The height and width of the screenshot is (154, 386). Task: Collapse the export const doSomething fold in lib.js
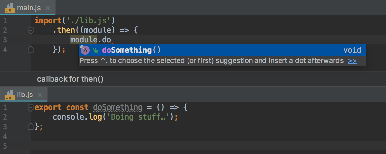point(31,107)
